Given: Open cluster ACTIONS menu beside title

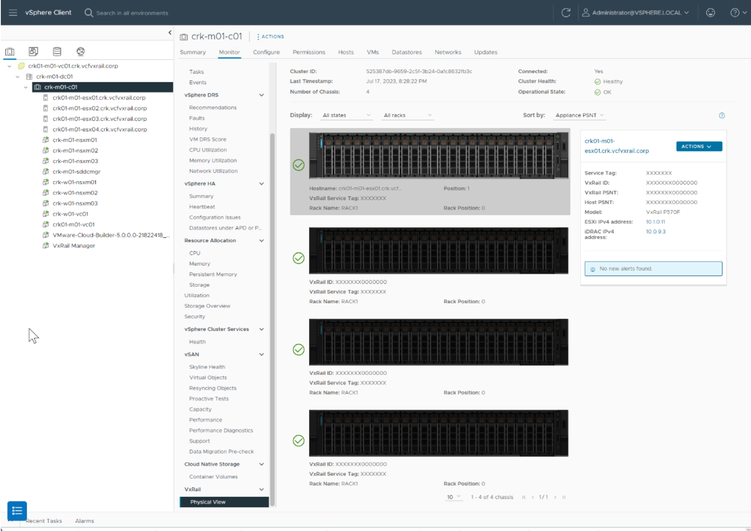Looking at the screenshot, I should click(x=270, y=37).
